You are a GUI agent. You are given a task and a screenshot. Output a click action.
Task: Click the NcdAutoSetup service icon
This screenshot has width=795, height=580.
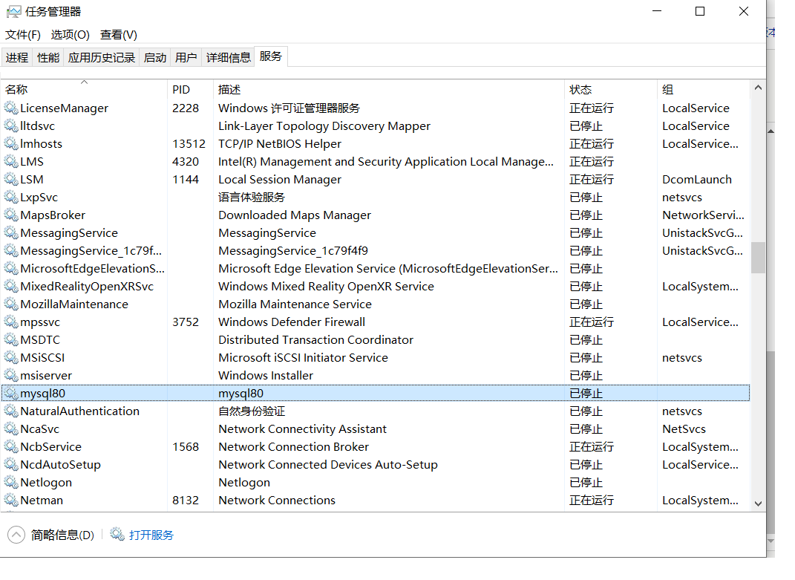tap(11, 464)
